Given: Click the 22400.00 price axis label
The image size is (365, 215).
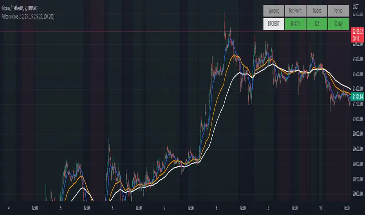Looking at the screenshot, I should [358, 14].
